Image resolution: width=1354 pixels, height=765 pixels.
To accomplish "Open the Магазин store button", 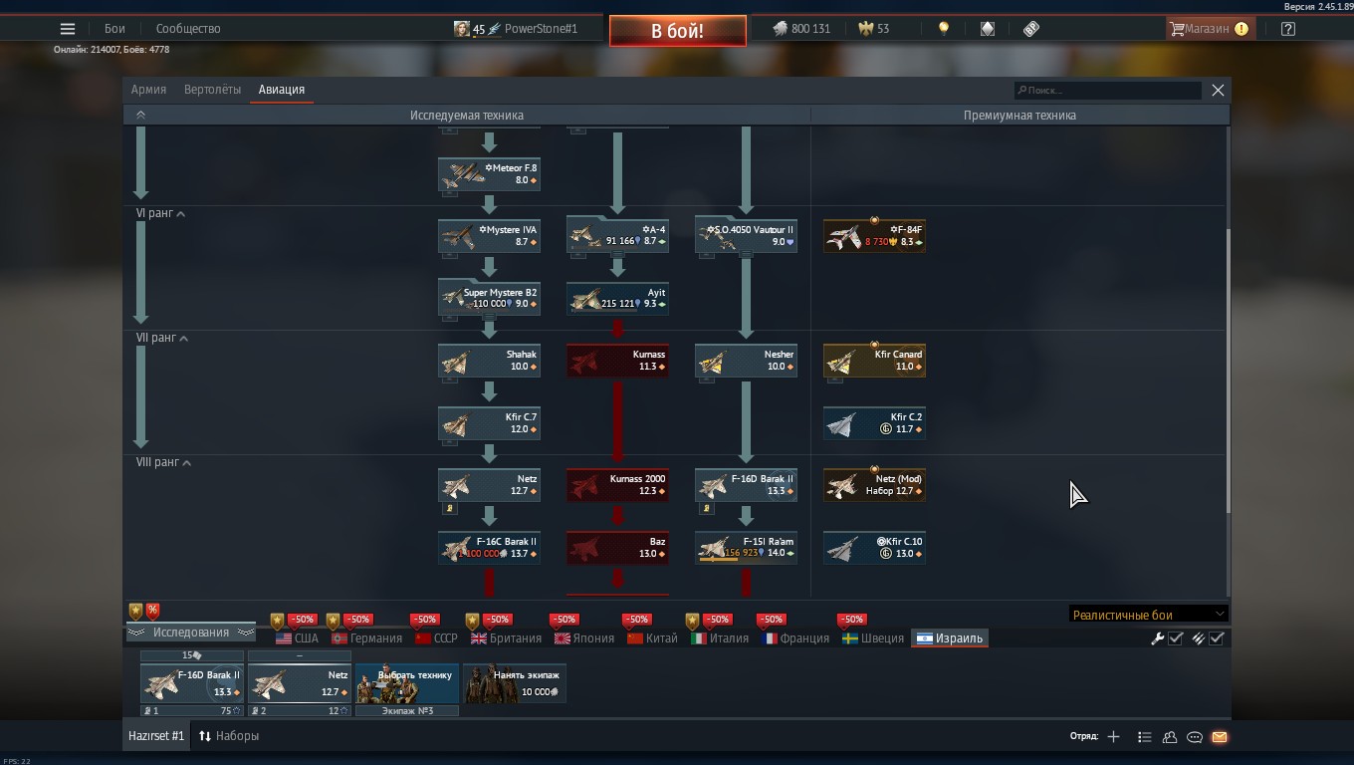I will 1209,29.
